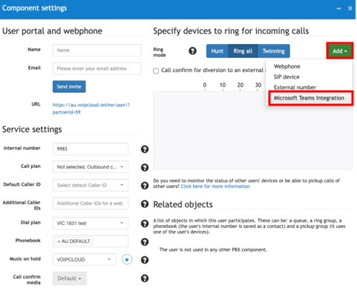357x292 pixels.
Task: Play the VOIPCLOUD music on hold preview
Action: [127, 259]
